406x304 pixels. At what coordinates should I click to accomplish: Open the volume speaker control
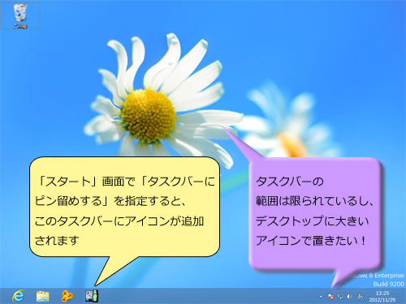click(350, 297)
